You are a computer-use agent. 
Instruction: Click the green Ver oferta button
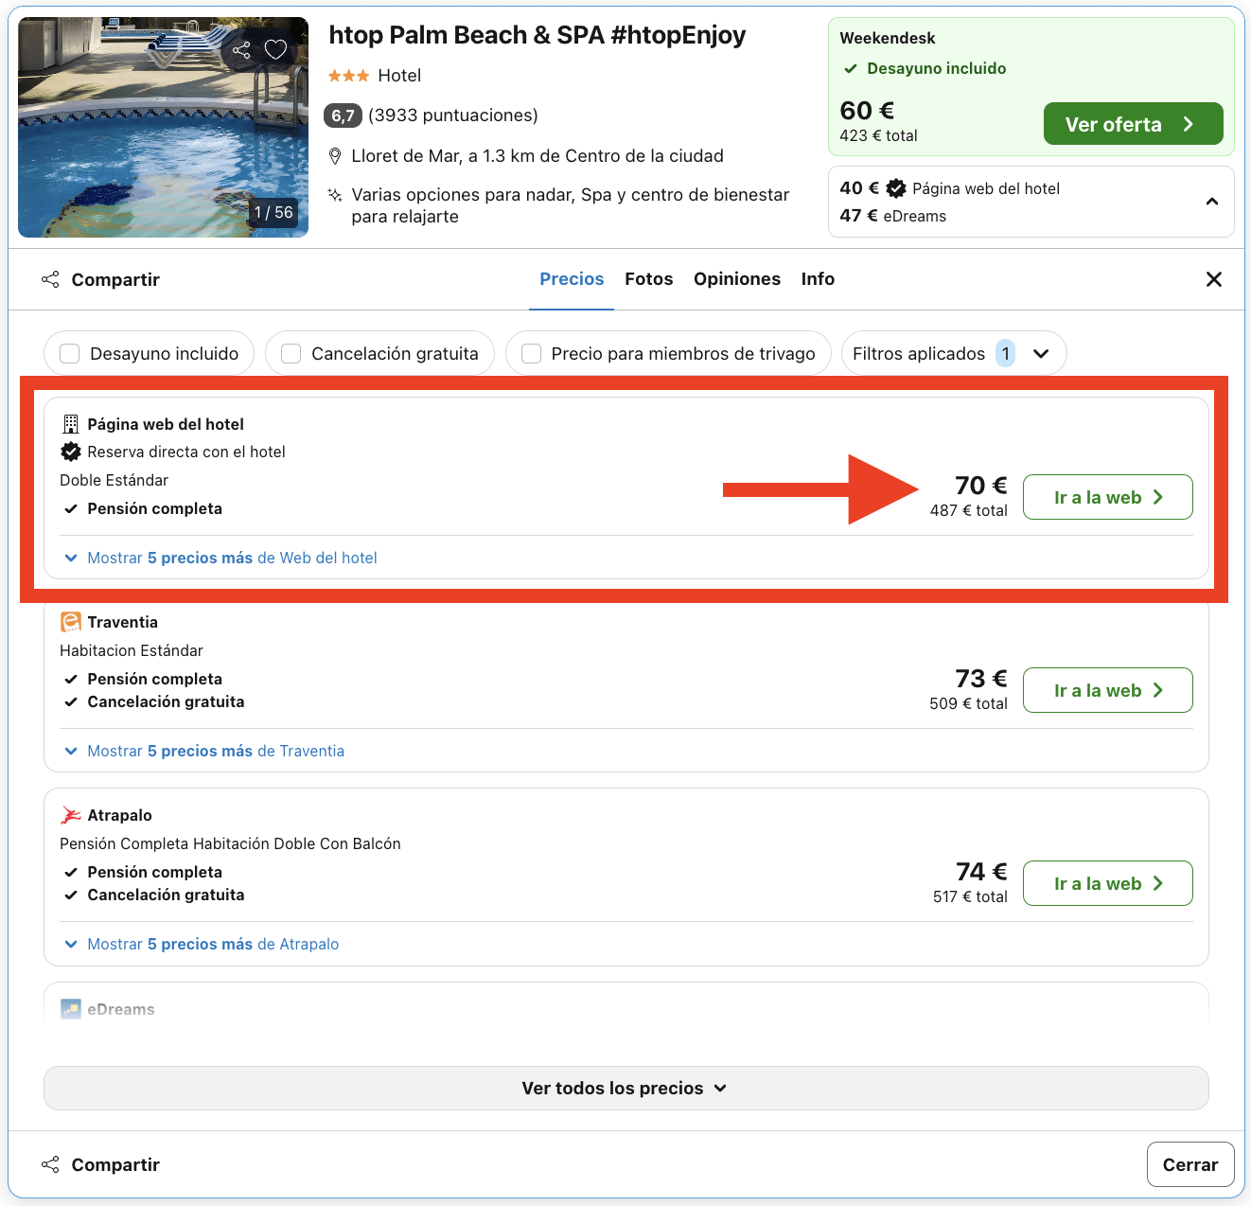click(1133, 123)
